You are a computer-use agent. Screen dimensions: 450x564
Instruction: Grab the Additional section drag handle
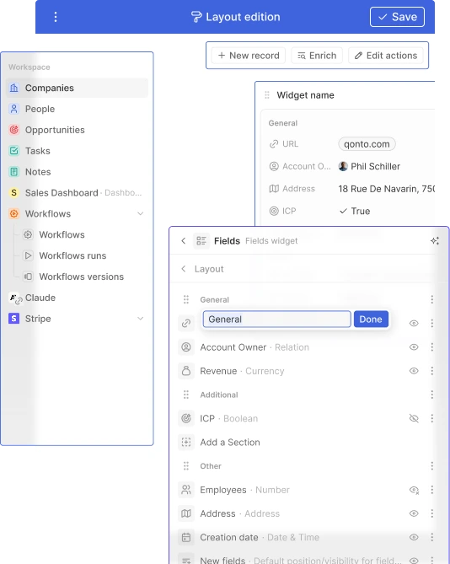186,395
